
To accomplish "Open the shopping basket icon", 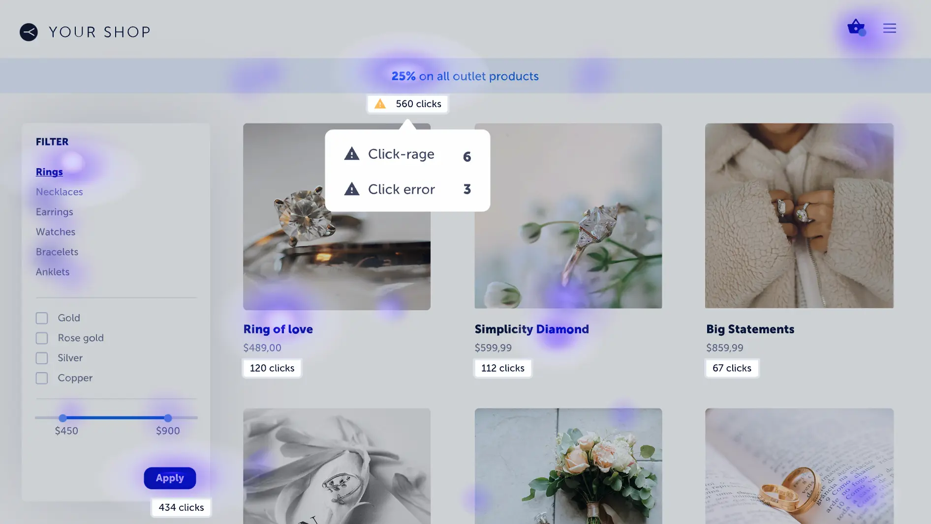I will tap(856, 27).
